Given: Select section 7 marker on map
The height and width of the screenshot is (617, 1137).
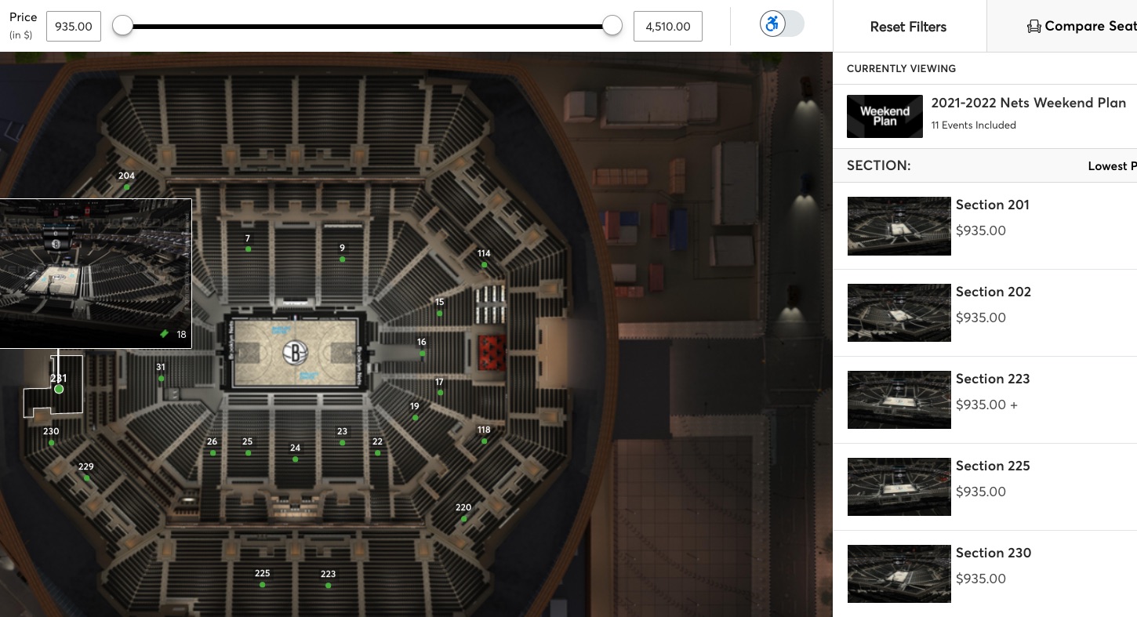Looking at the screenshot, I should [248, 249].
